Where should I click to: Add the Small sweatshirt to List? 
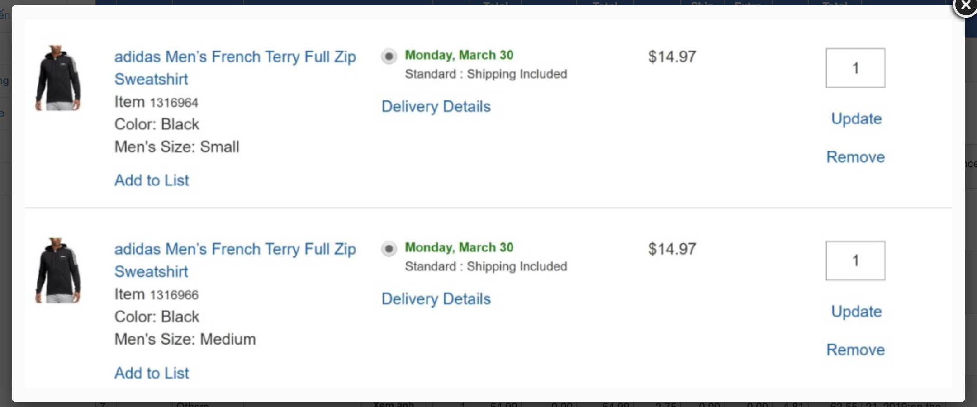click(x=152, y=180)
